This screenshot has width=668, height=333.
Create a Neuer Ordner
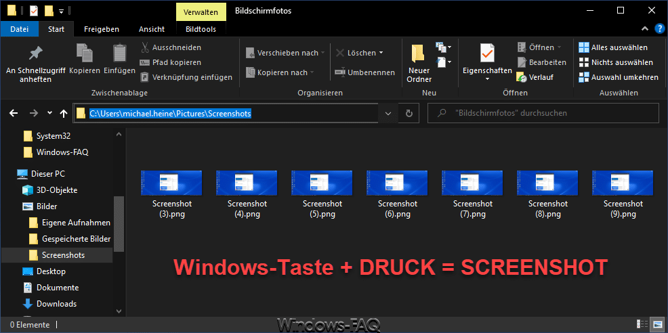pos(419,64)
